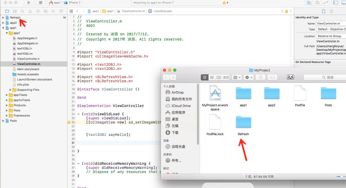Show the Standard editor
This screenshot has width=346, height=188.
tap(309, 3)
